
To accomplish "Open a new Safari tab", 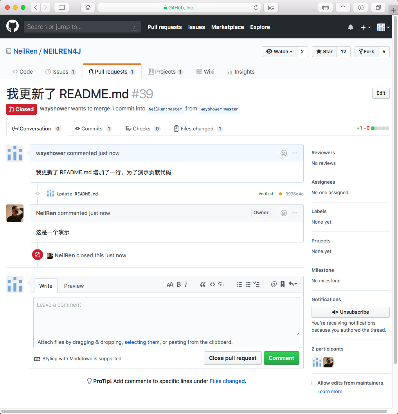I will [x=393, y=10].
